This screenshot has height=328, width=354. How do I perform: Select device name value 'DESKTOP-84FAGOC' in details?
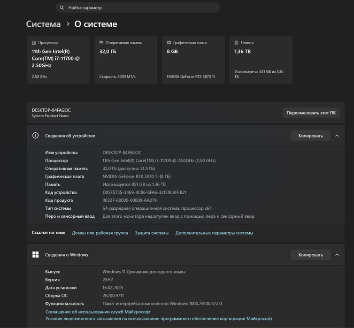122,153
